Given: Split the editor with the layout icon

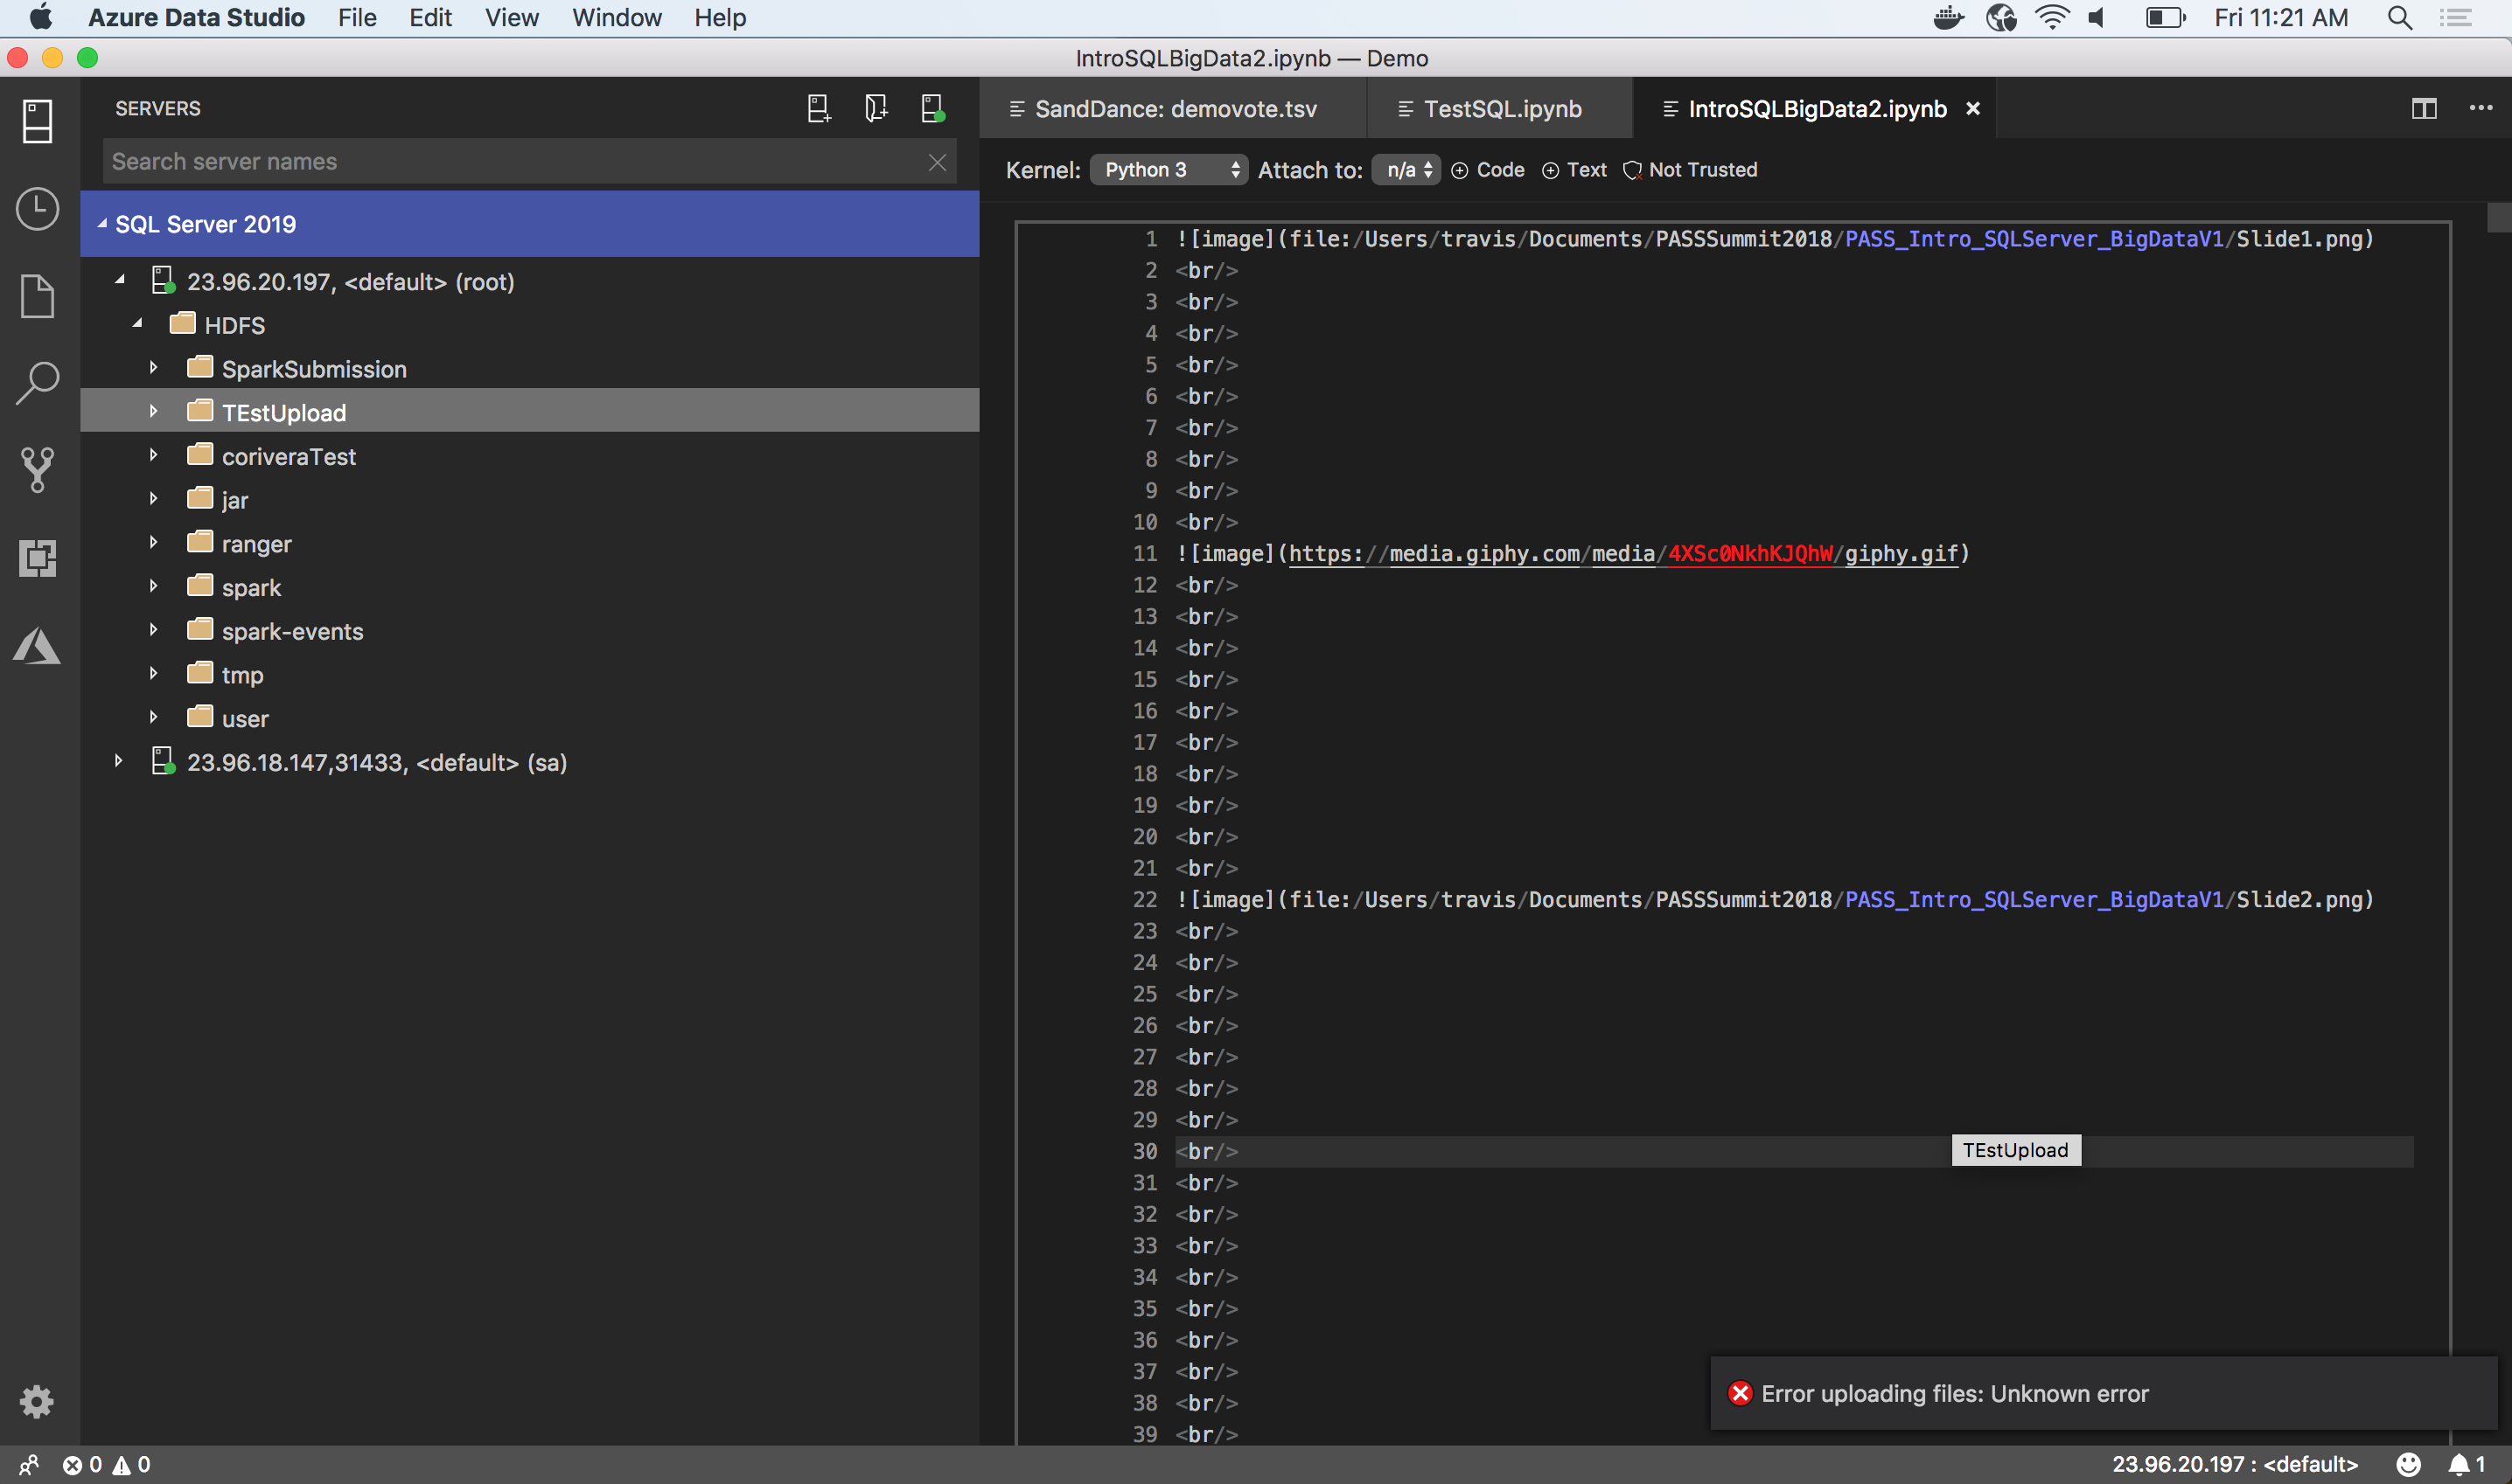Looking at the screenshot, I should click(2424, 108).
